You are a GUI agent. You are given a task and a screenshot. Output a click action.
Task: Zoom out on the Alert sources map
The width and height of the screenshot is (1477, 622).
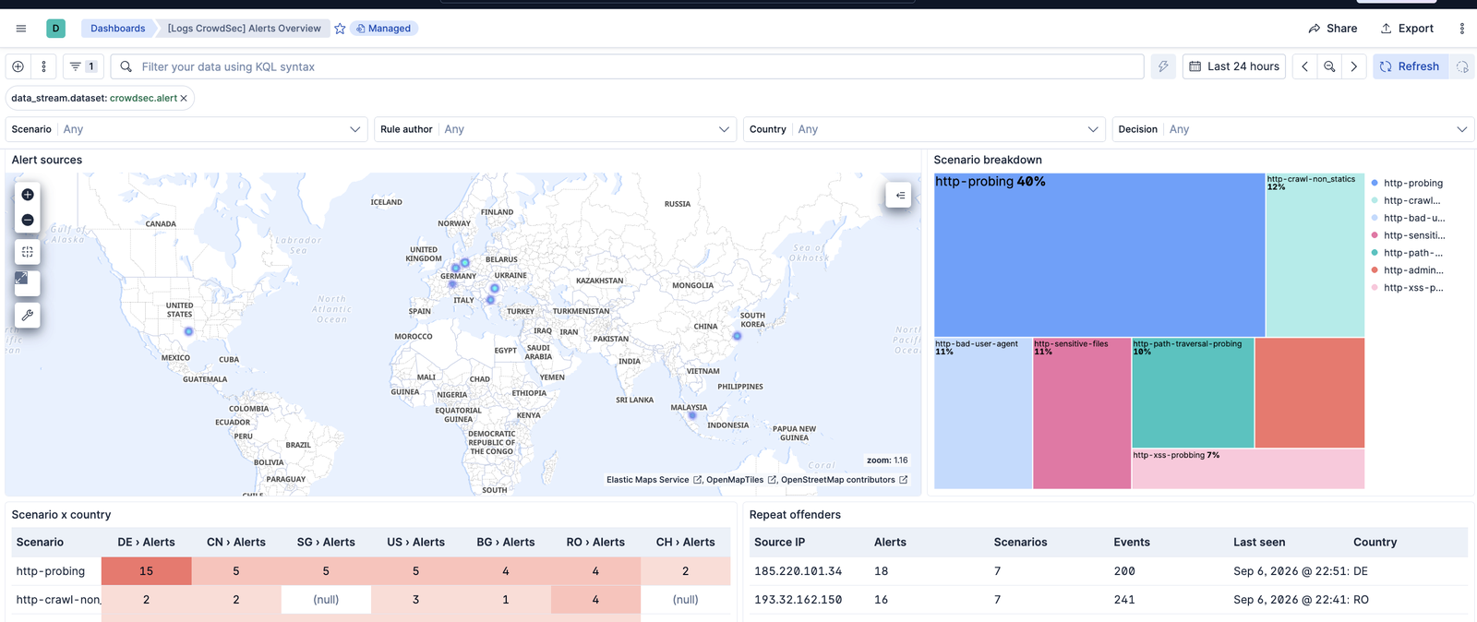pyautogui.click(x=28, y=220)
